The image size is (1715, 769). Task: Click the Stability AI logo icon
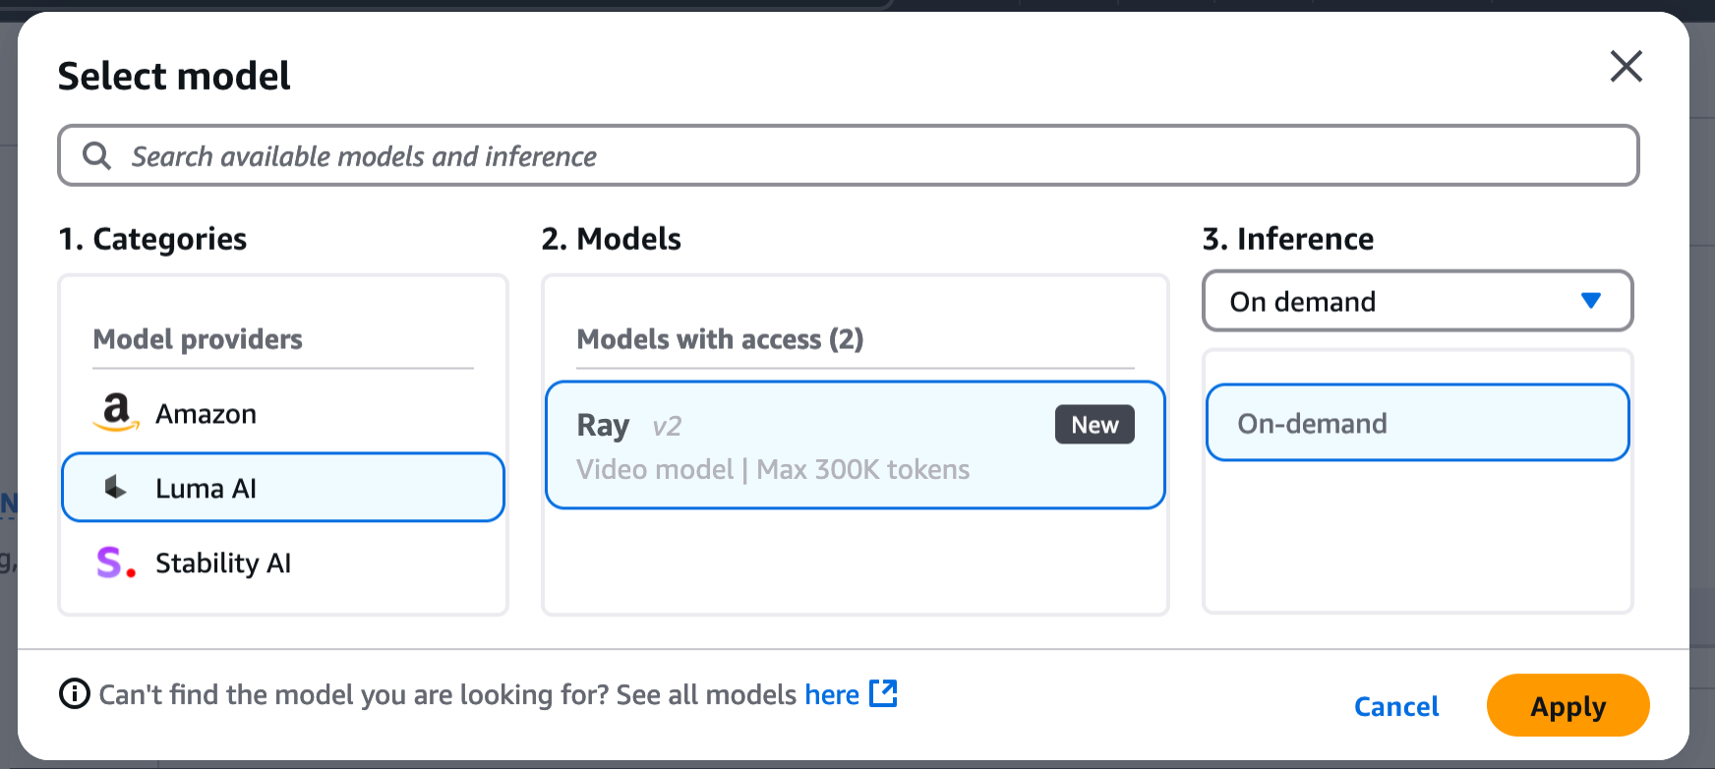pos(115,562)
